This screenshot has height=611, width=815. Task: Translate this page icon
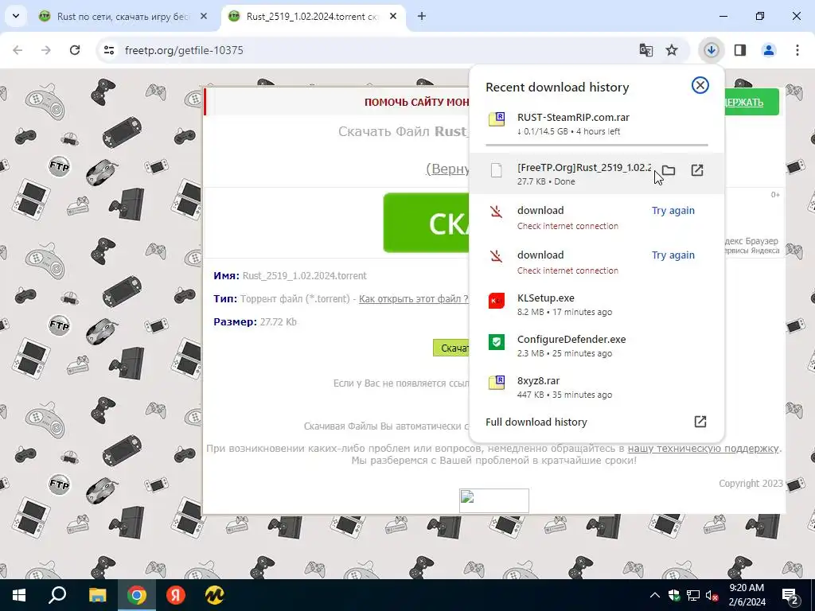(646, 50)
